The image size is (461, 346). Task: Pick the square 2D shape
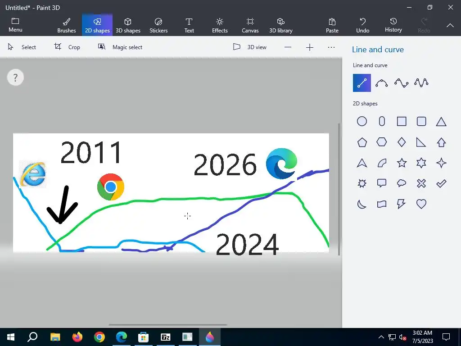click(x=402, y=121)
